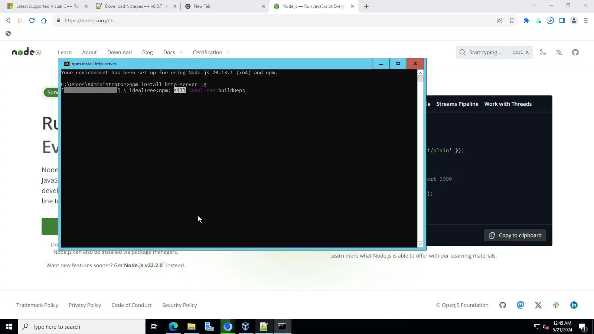Screen dimensions: 594x334
Task: Click the address bar URL
Action: point(89,20)
